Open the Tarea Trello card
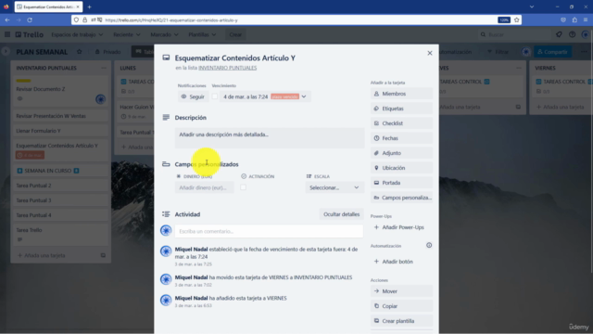 pyautogui.click(x=60, y=234)
